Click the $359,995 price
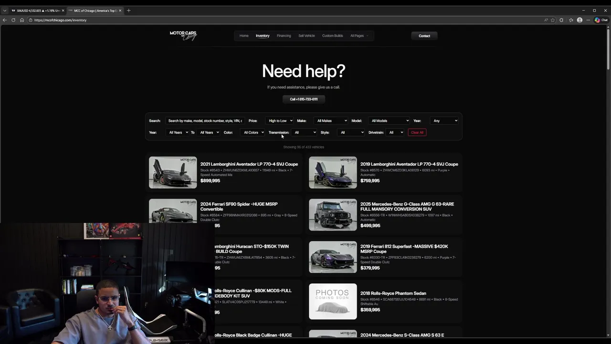 pos(370,310)
